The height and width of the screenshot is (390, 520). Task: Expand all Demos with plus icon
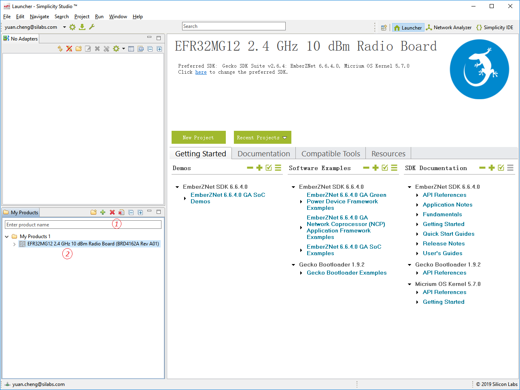click(x=259, y=168)
